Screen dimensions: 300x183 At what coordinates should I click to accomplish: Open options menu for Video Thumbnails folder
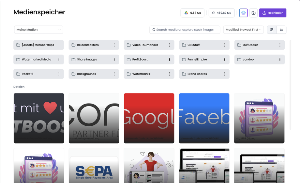[x=169, y=45]
